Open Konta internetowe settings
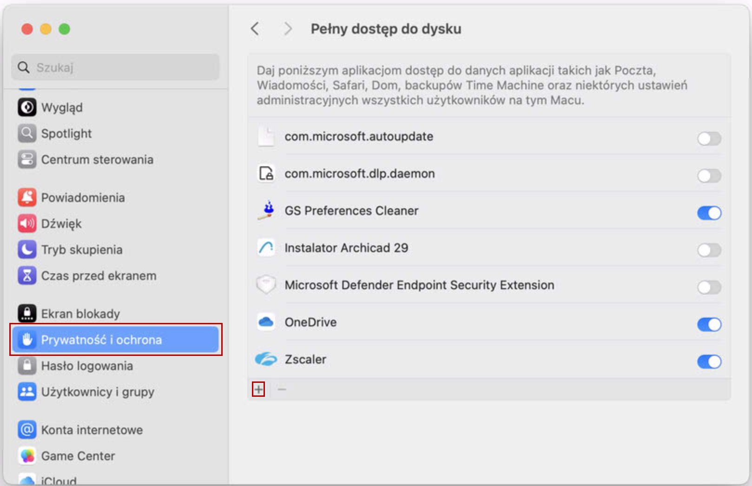The height and width of the screenshot is (486, 752). tap(92, 430)
